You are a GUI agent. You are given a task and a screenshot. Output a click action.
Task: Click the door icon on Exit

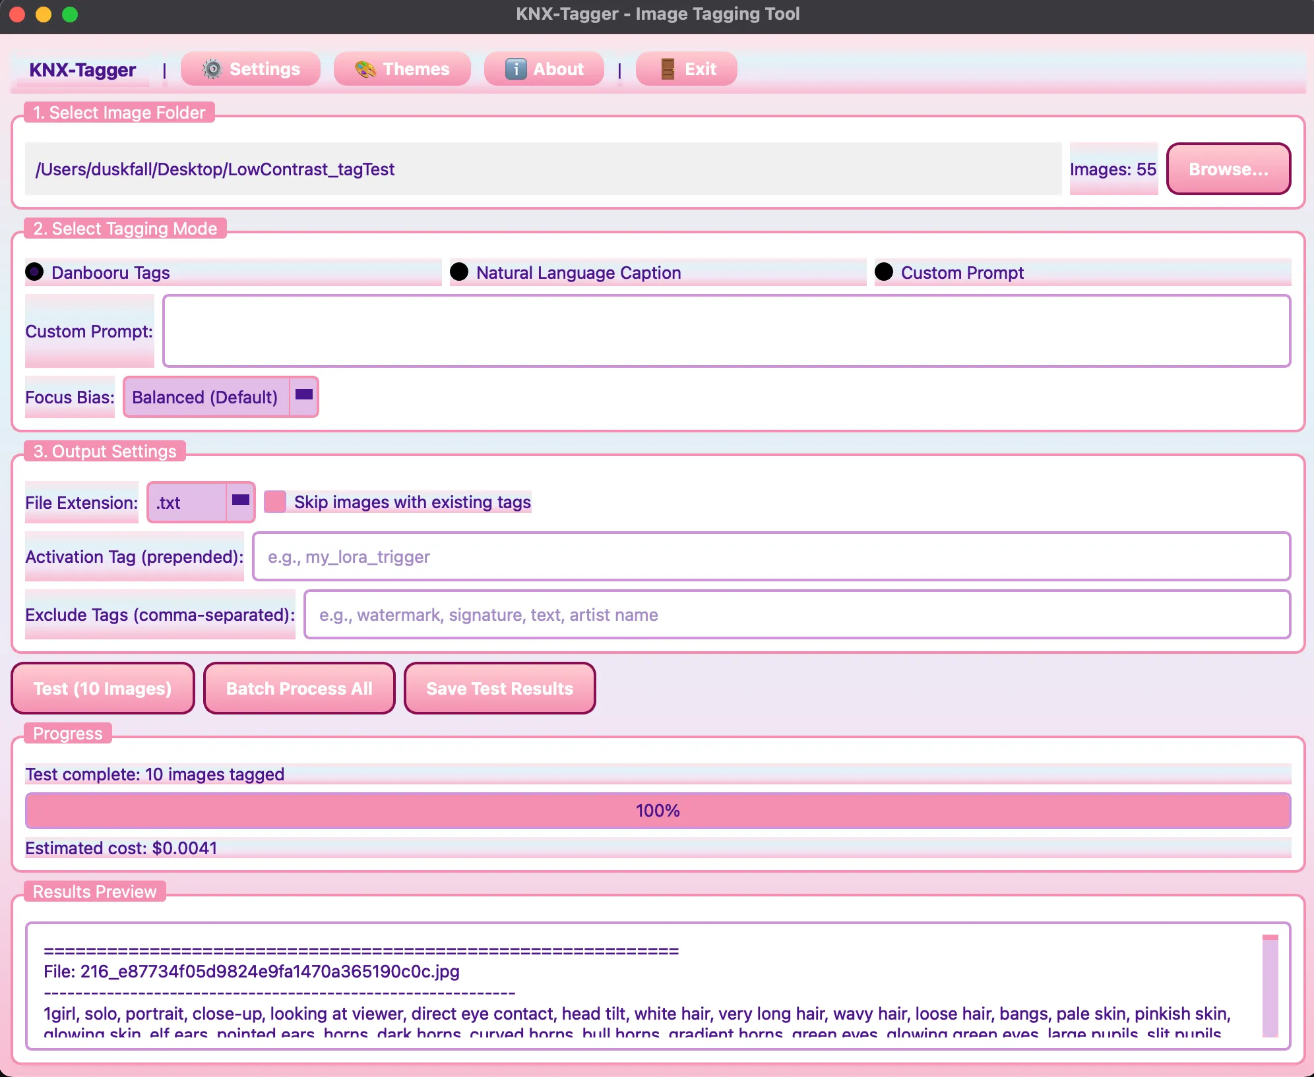(x=668, y=69)
